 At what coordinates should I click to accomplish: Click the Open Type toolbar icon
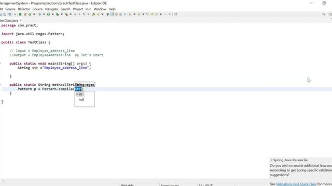click(x=93, y=14)
